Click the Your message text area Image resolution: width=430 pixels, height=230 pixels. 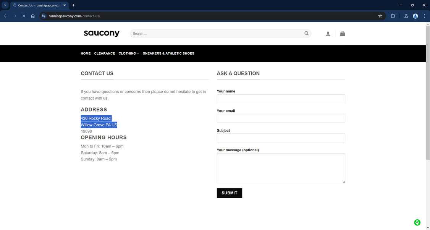[x=281, y=168]
